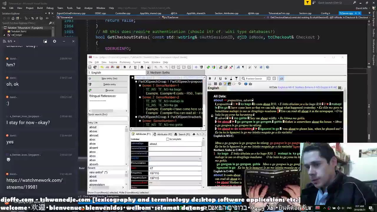Click the print icon in preview toolbar
This screenshot has width=377, height=212.
pos(209,84)
